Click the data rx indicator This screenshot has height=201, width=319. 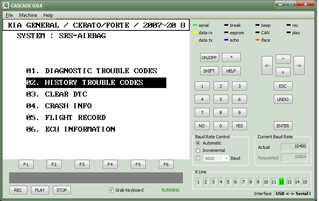click(195, 33)
